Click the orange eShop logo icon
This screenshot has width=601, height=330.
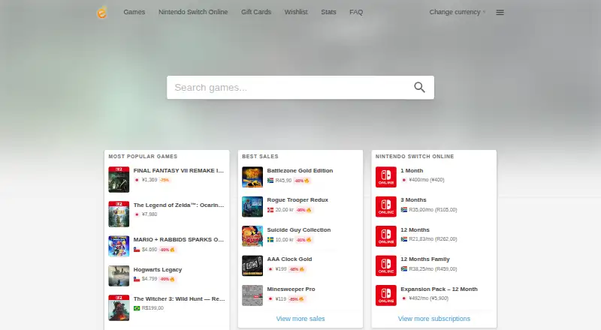(x=101, y=12)
